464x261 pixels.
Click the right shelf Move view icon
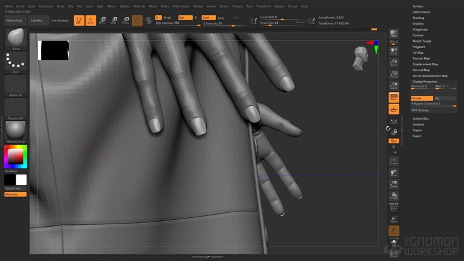pos(394,172)
